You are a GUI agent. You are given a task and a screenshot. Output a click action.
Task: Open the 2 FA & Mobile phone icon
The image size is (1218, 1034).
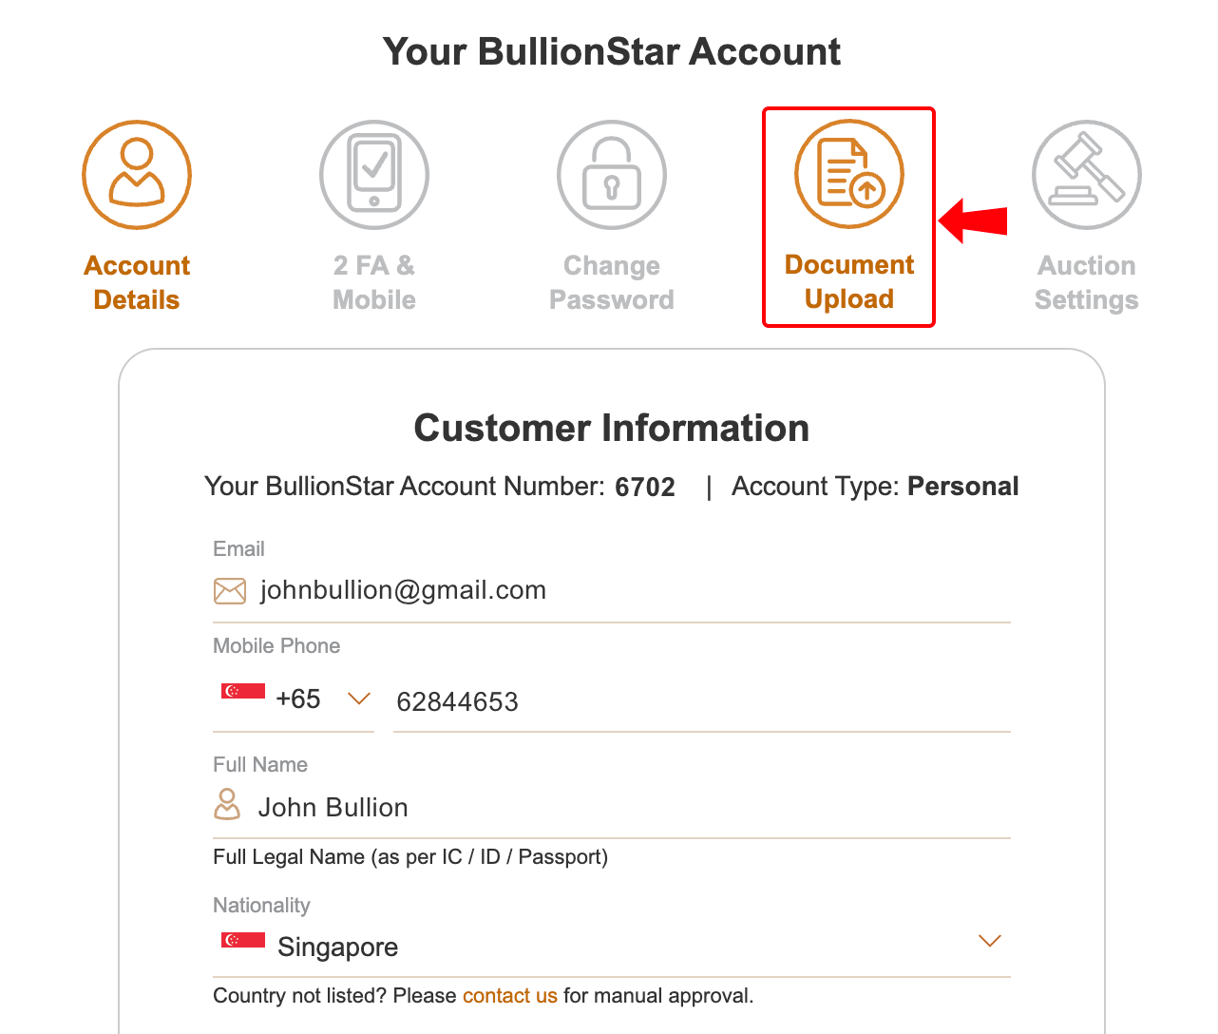point(374,175)
